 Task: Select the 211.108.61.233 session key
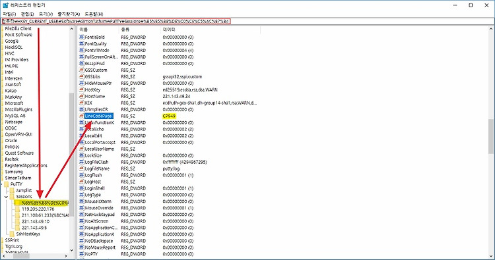[x=45, y=215]
